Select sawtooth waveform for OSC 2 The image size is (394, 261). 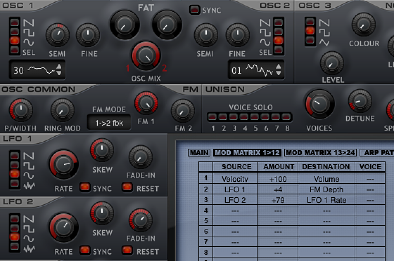pyautogui.click(x=278, y=23)
